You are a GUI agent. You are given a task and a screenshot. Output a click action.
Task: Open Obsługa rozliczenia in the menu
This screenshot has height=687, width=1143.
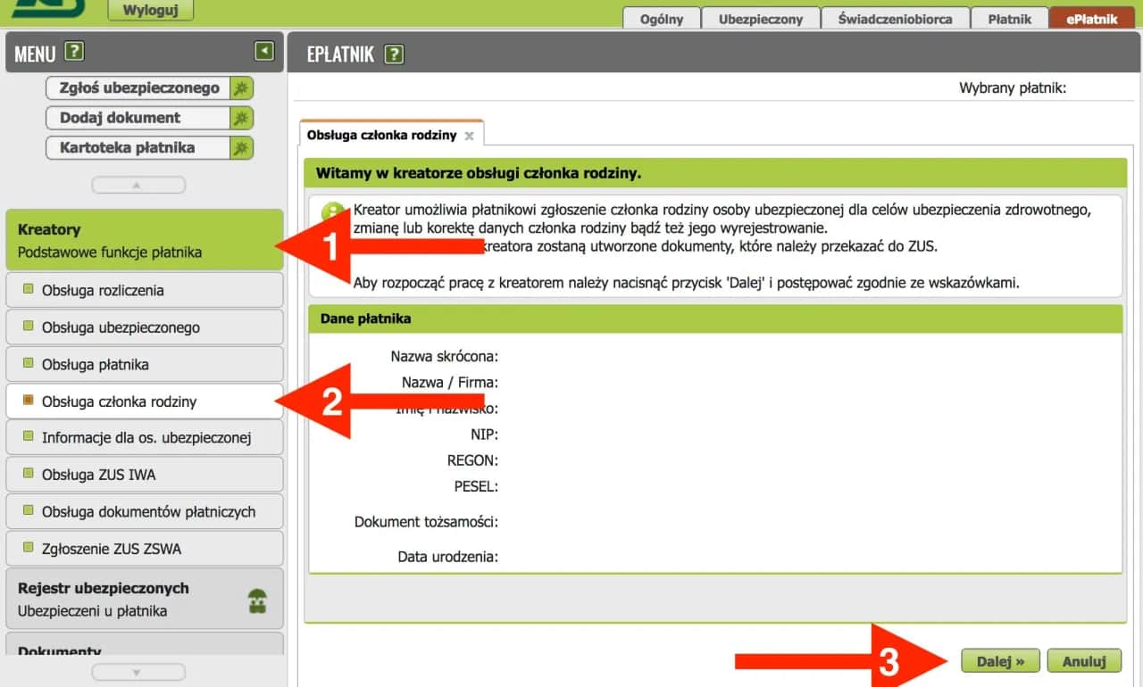pyautogui.click(x=102, y=290)
